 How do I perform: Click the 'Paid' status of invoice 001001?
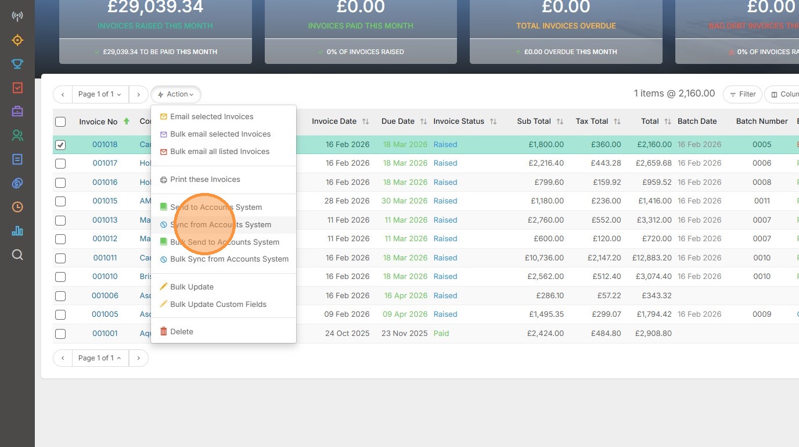[x=441, y=334]
